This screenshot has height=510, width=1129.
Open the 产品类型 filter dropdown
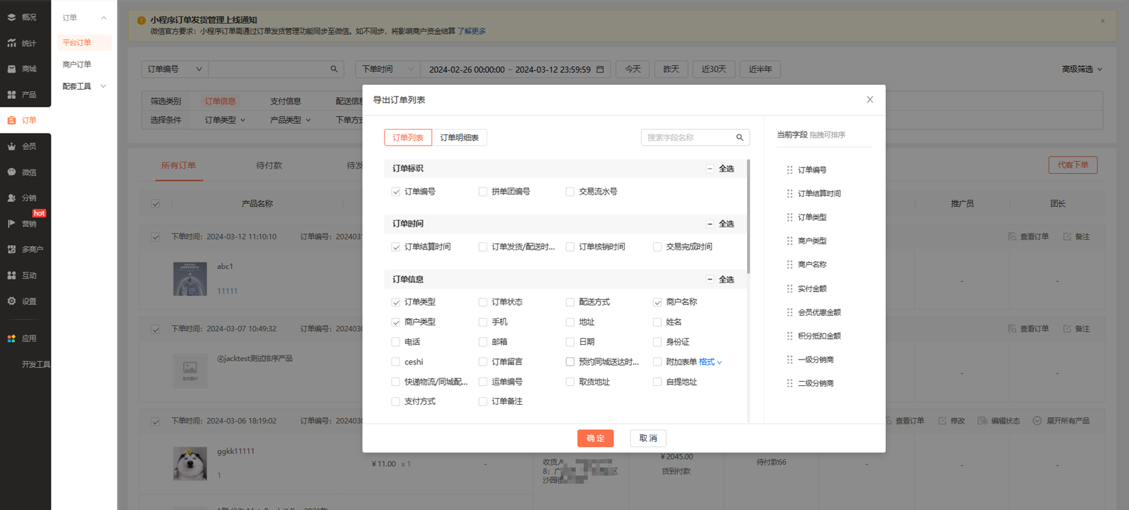(x=290, y=120)
